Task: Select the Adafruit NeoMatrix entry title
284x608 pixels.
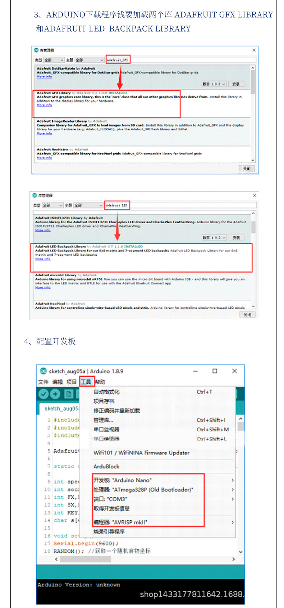Action: click(x=52, y=149)
